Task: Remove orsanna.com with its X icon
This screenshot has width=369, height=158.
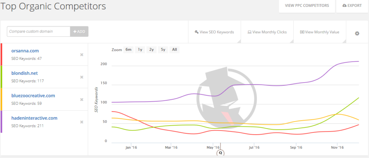Action: (x=82, y=54)
